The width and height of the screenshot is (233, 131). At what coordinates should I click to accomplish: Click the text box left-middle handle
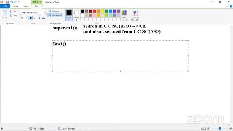[x=52, y=56]
